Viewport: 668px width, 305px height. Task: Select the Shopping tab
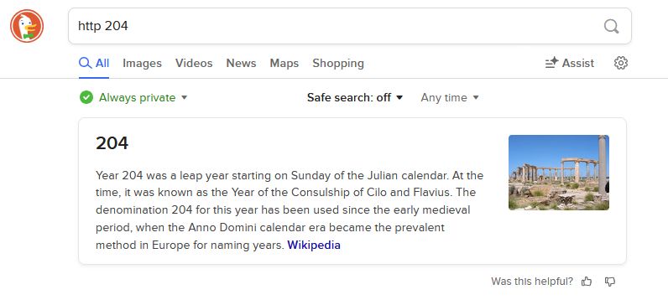338,63
